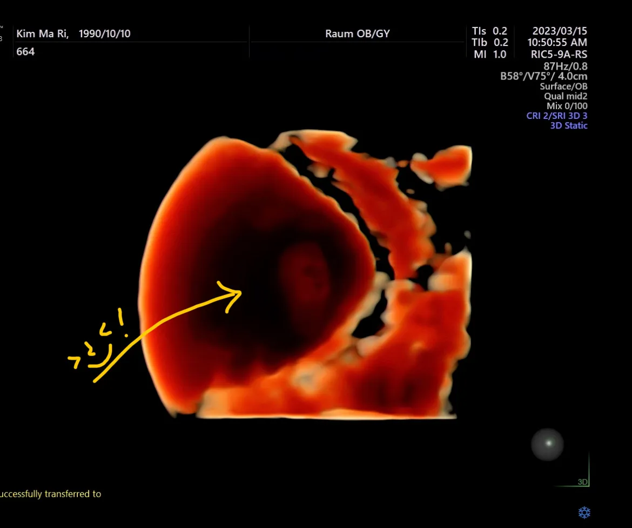Click the 'B58°/V75°/ 4.0cm' volume setting
This screenshot has width=632, height=528.
544,76
